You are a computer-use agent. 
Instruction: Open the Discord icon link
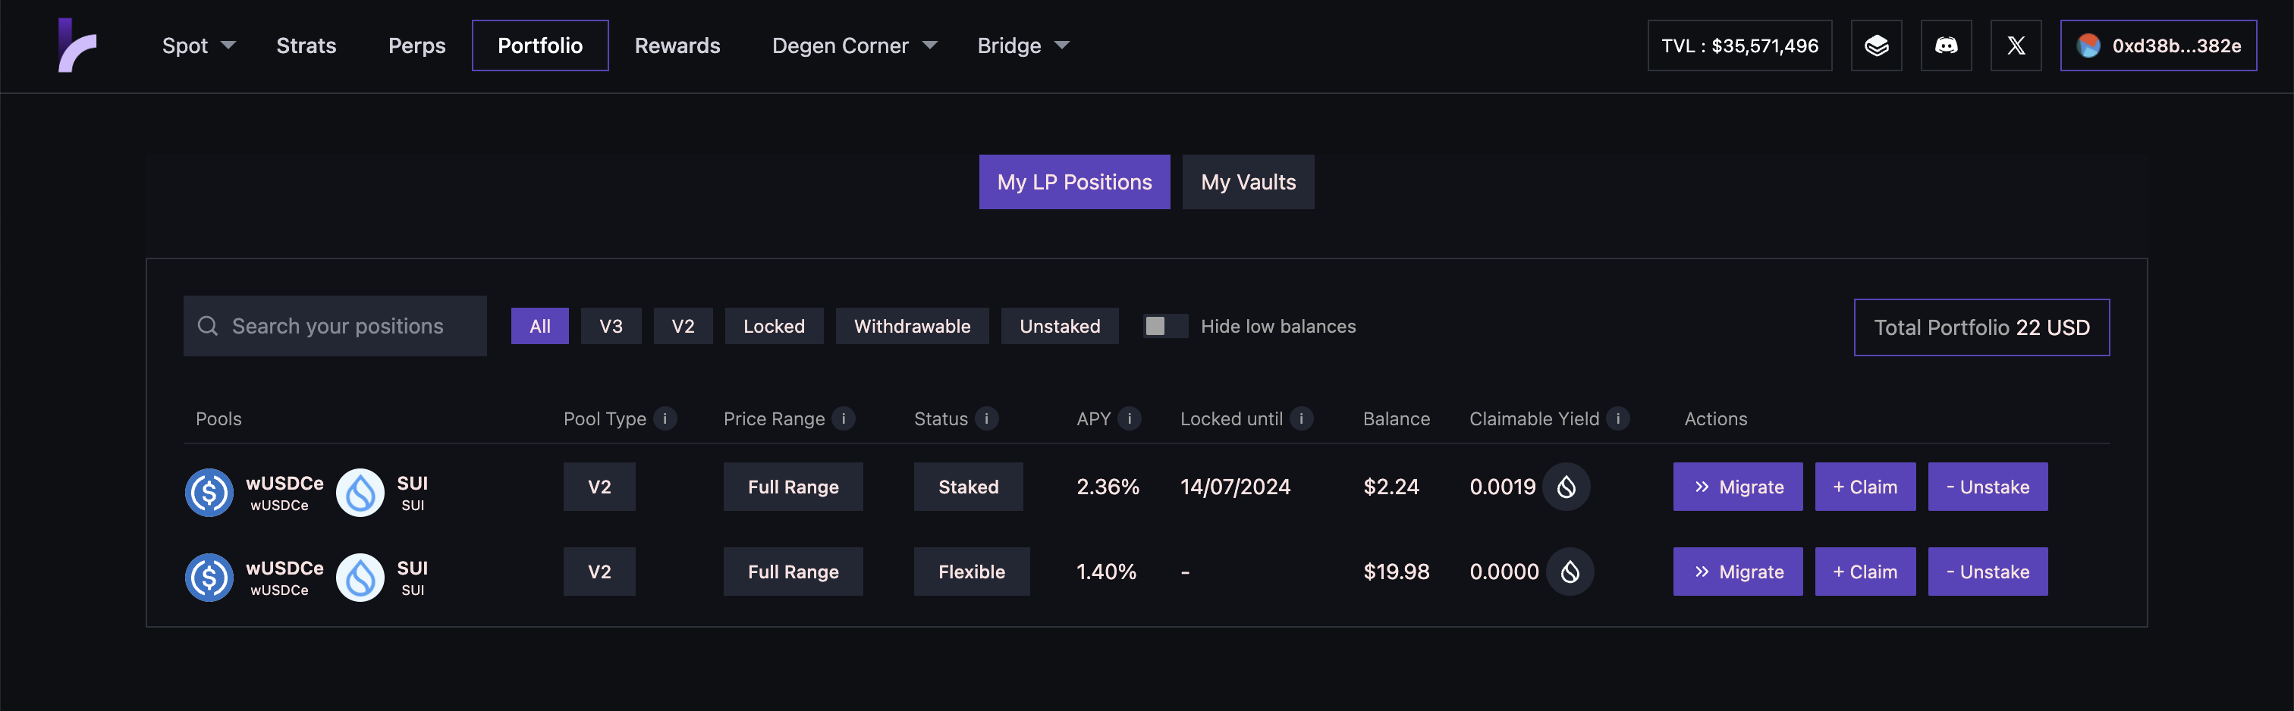pos(1946,45)
